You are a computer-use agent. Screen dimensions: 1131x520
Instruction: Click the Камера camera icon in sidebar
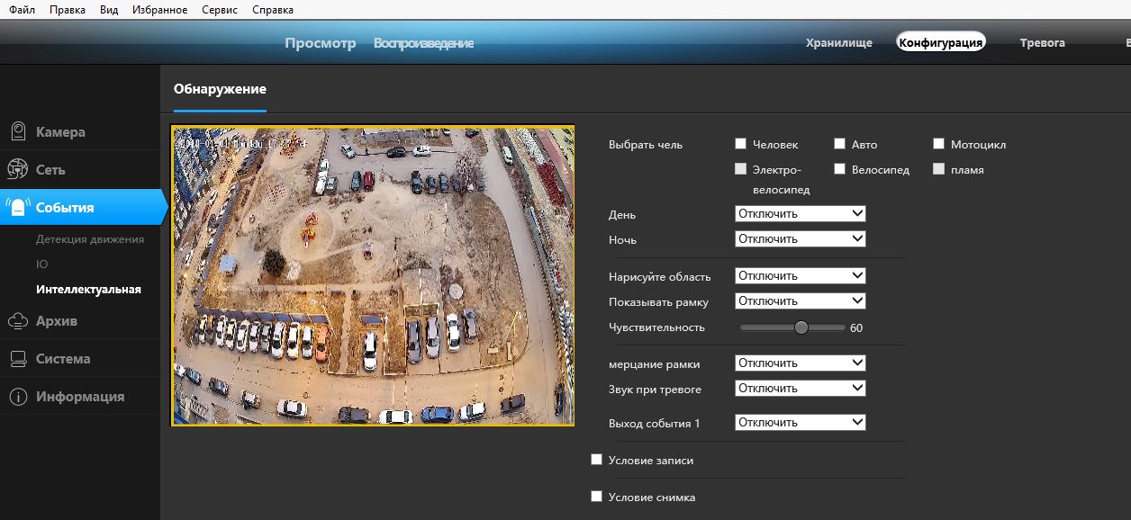[x=17, y=131]
